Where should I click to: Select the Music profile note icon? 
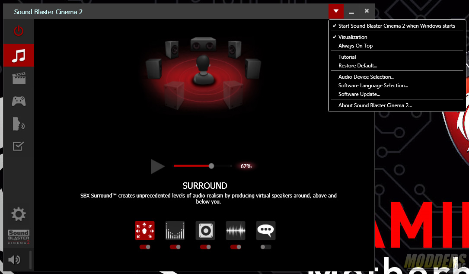pos(19,56)
